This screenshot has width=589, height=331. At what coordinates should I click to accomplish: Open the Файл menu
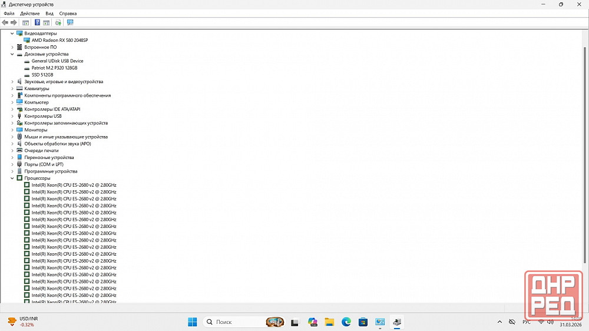(9, 13)
